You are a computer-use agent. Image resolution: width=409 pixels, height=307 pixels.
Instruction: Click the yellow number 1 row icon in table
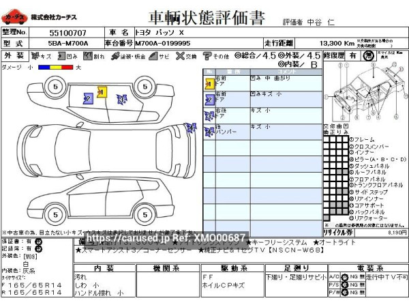[209, 83]
